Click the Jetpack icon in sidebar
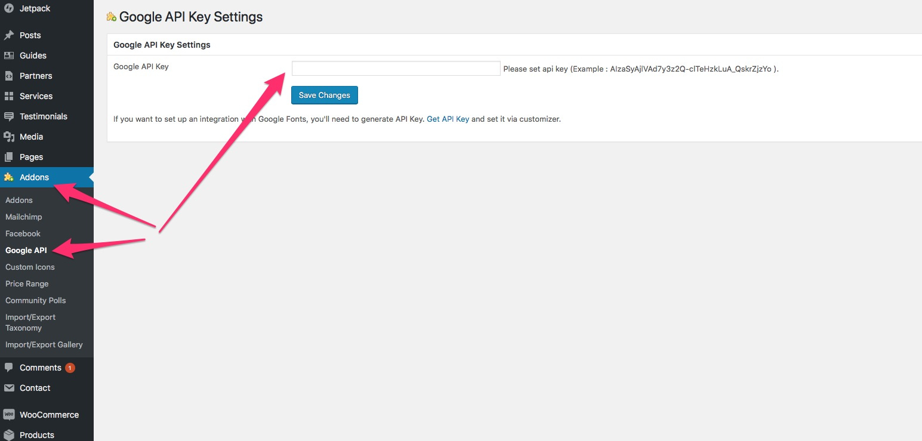Screen dimensions: 922x441 pyautogui.click(x=9, y=8)
